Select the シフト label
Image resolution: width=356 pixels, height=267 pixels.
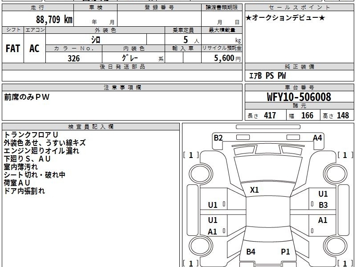coord(13,30)
